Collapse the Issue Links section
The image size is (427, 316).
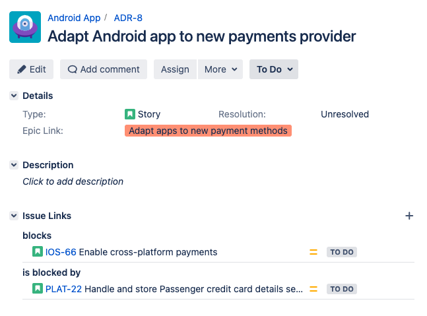click(x=14, y=216)
